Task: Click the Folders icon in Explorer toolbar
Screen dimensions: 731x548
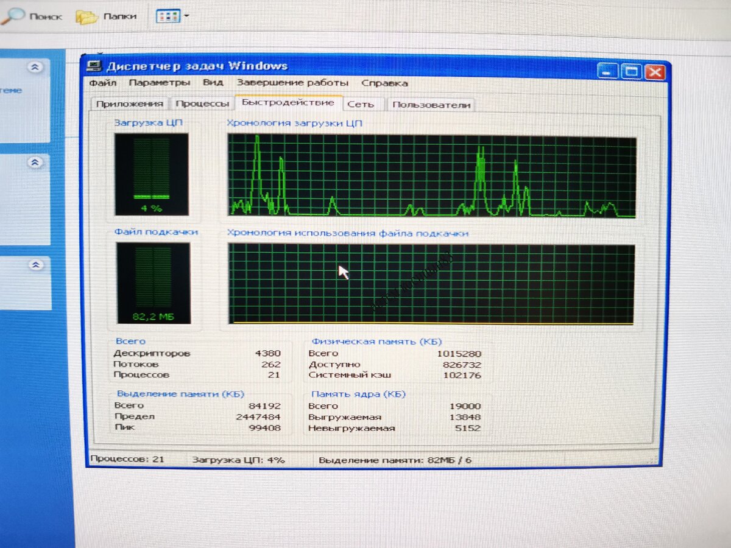Action: [87, 16]
